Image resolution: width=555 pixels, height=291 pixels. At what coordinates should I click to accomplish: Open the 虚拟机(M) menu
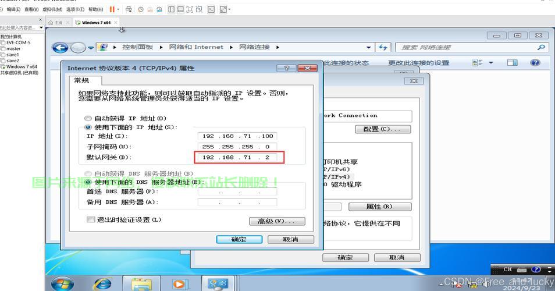[52, 9]
